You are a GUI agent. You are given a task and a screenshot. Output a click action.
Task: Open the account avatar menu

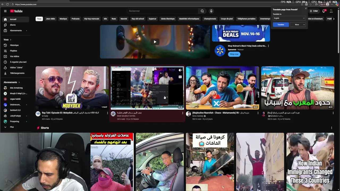(x=331, y=11)
